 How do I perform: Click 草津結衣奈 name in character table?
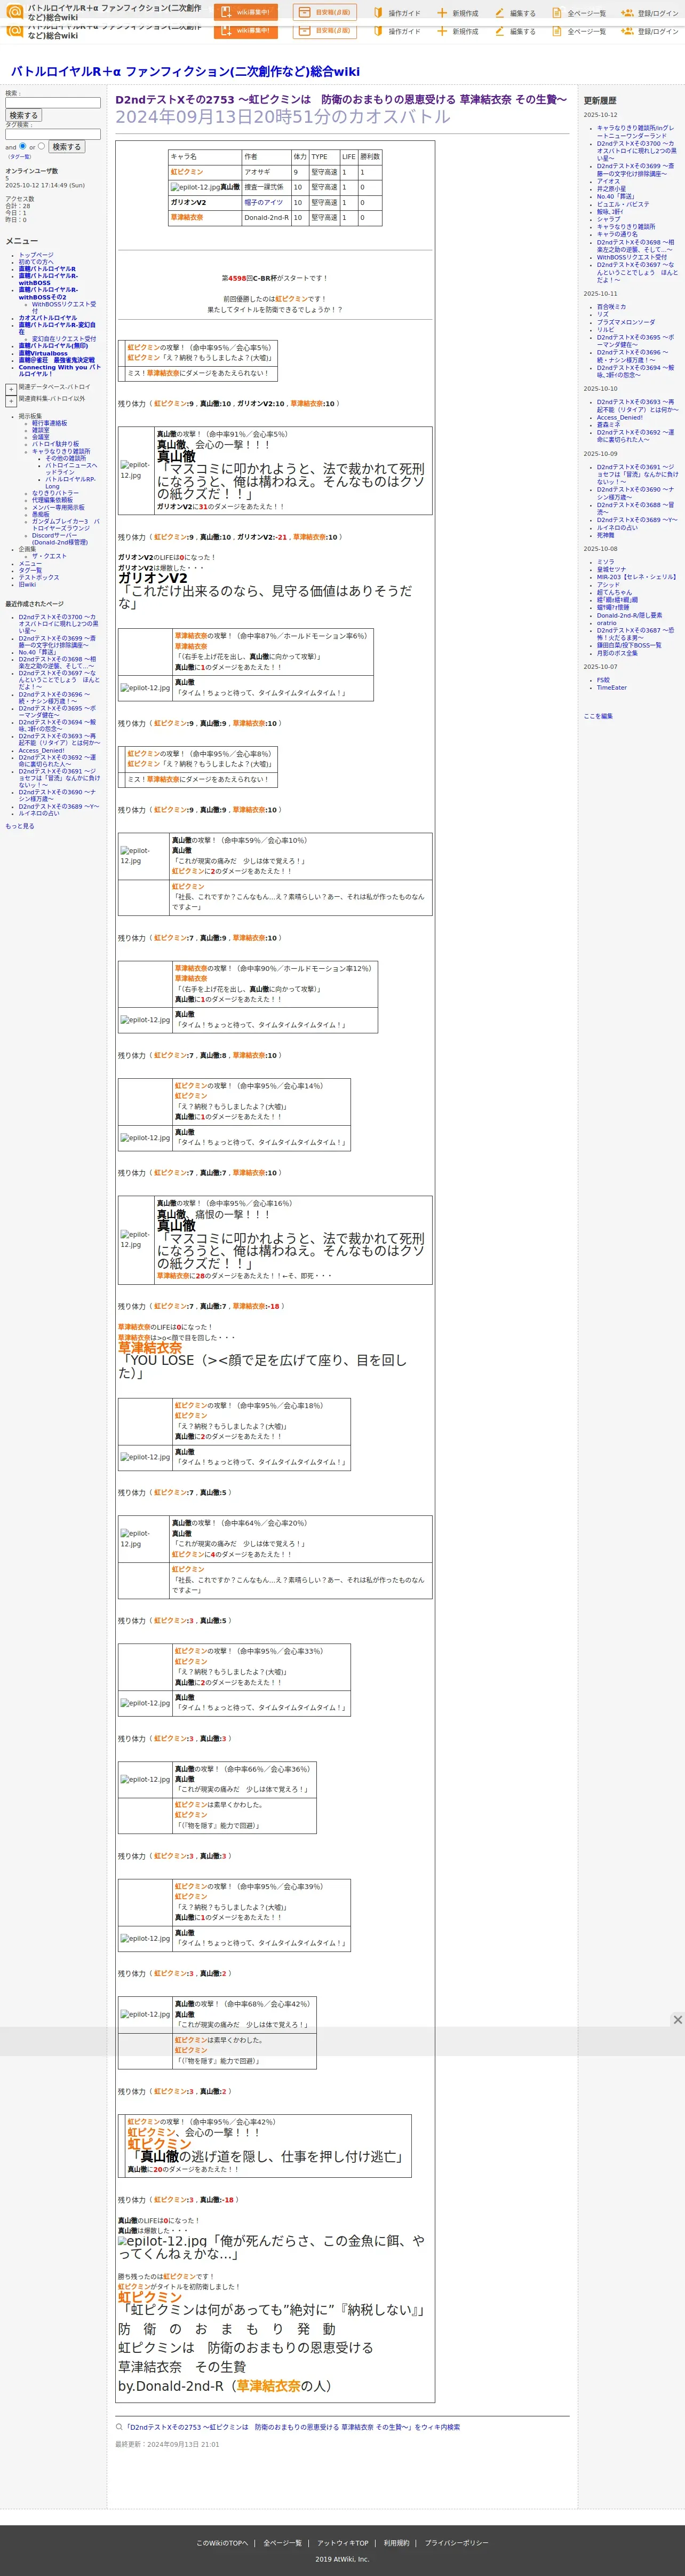tap(187, 217)
